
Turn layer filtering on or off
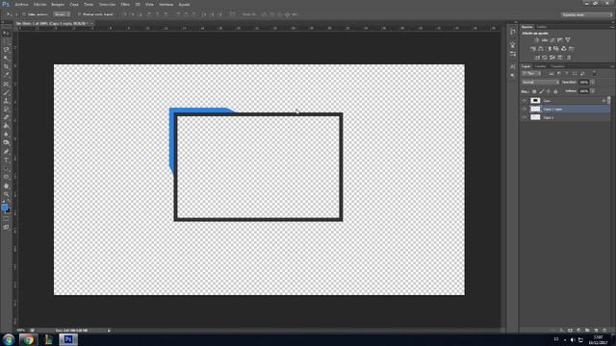[x=594, y=73]
